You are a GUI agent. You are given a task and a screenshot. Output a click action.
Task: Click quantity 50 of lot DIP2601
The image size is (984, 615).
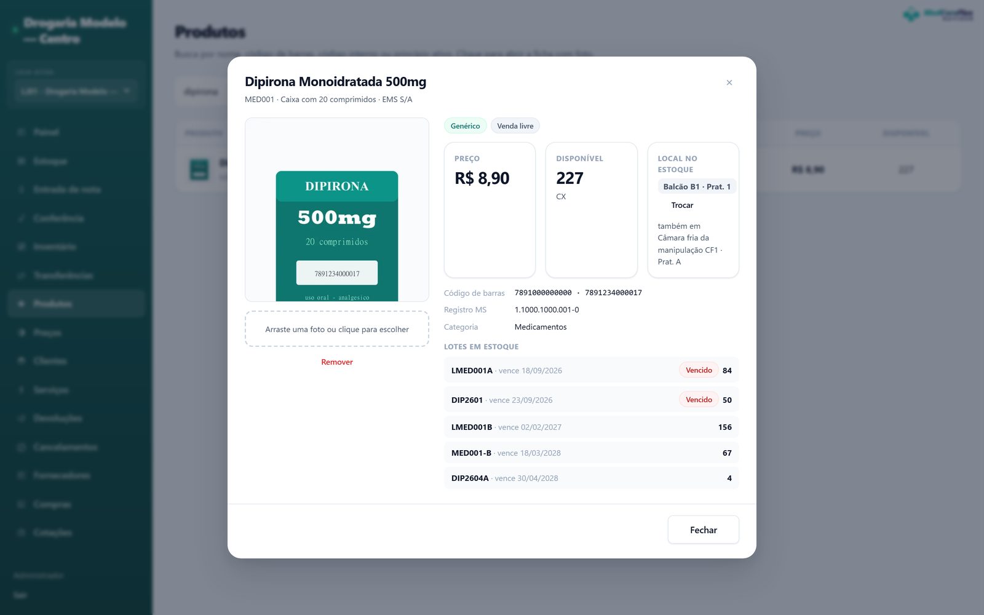[x=727, y=400]
